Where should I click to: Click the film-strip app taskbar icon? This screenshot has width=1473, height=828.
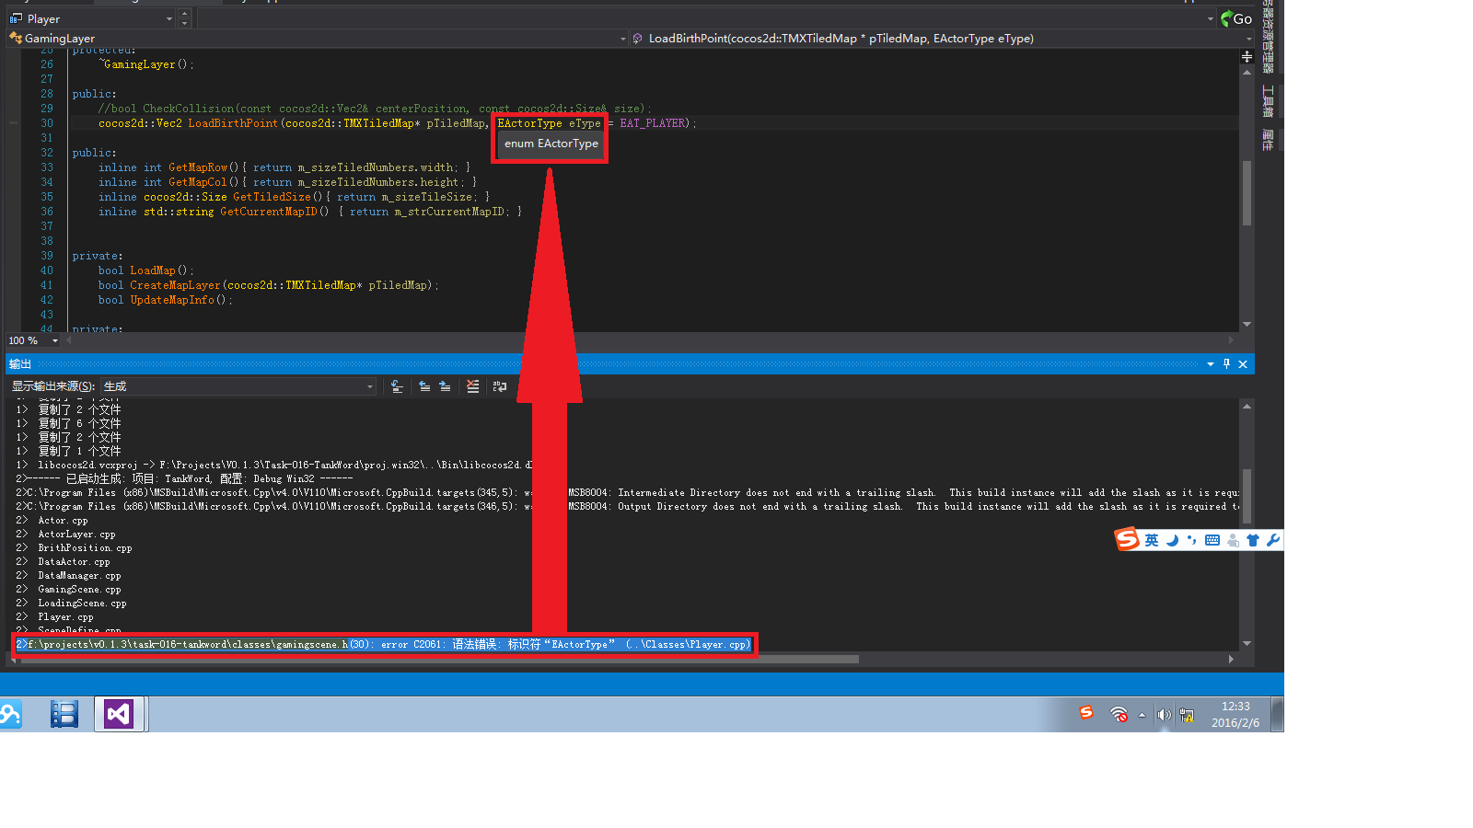(64, 714)
